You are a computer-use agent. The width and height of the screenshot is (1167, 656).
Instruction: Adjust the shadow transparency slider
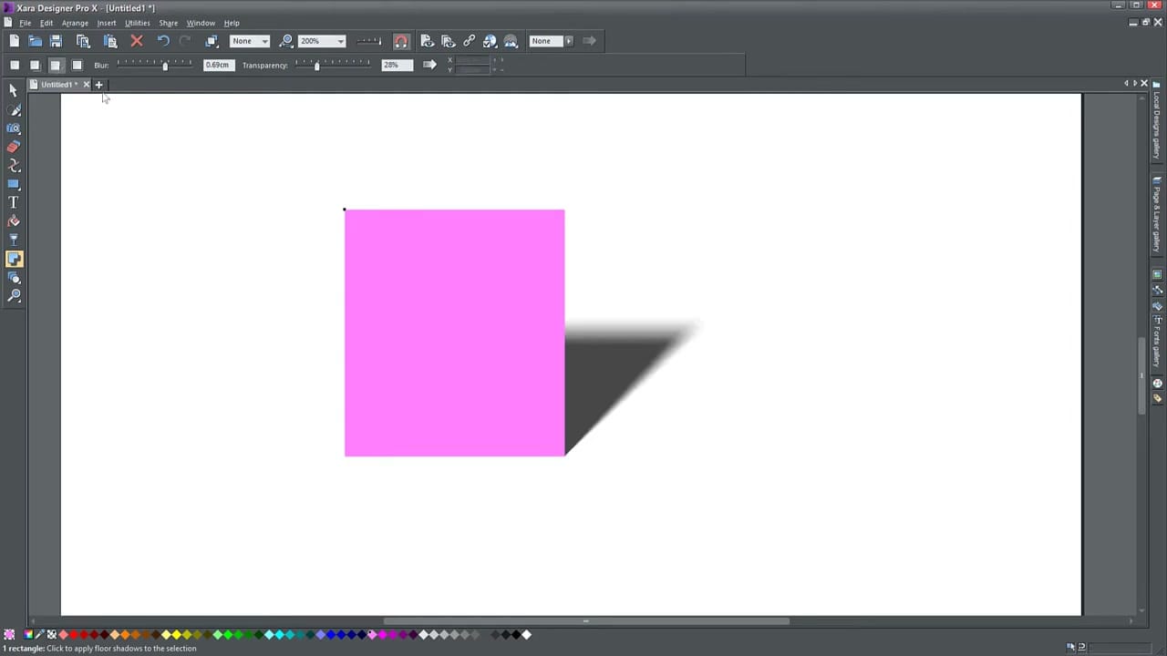(317, 65)
